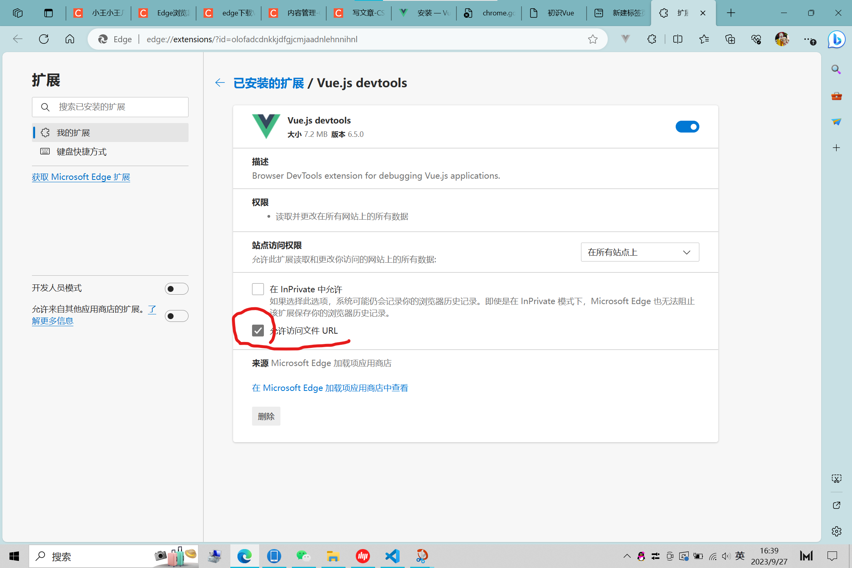This screenshot has width=852, height=568.
Task: Open 获取 Microsoft Edge 扩展 link
Action: click(81, 177)
